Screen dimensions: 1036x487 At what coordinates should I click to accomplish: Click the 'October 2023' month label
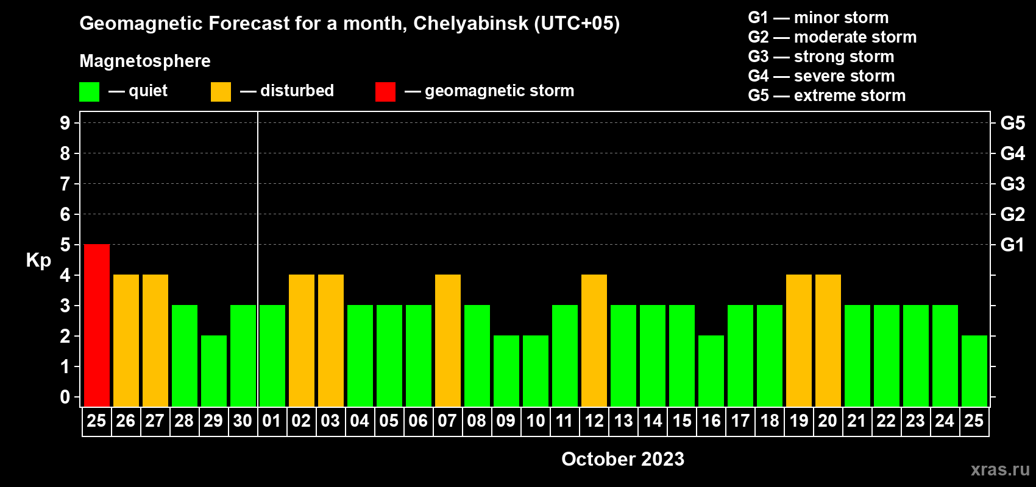(x=623, y=459)
